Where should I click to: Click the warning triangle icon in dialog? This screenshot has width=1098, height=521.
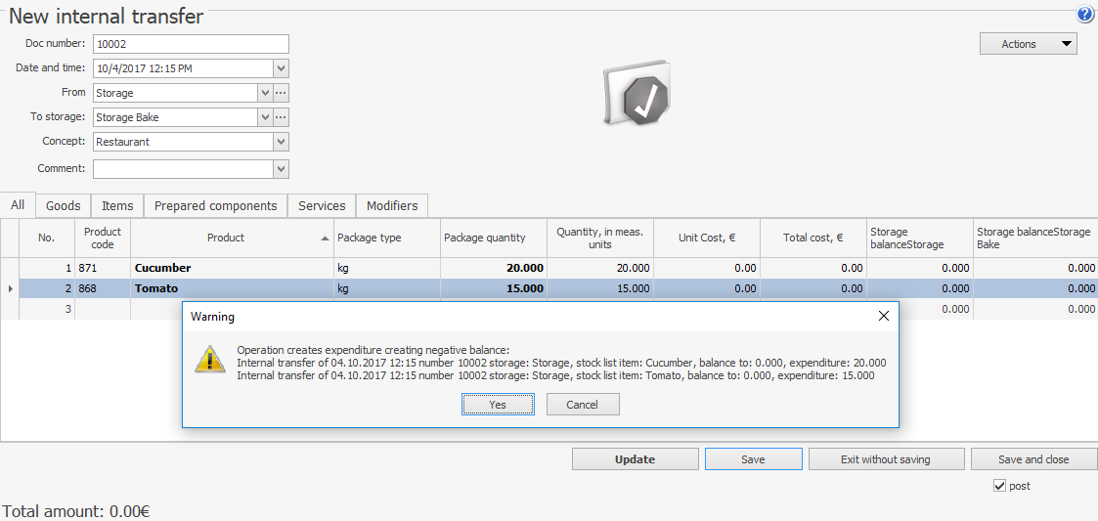209,359
